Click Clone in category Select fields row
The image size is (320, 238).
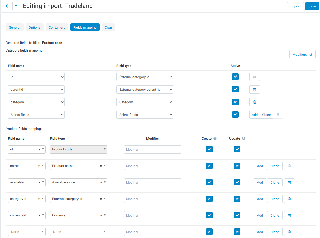point(266,115)
